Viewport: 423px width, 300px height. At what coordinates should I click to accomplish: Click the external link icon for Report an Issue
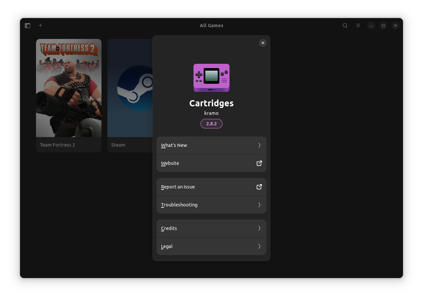pos(259,186)
